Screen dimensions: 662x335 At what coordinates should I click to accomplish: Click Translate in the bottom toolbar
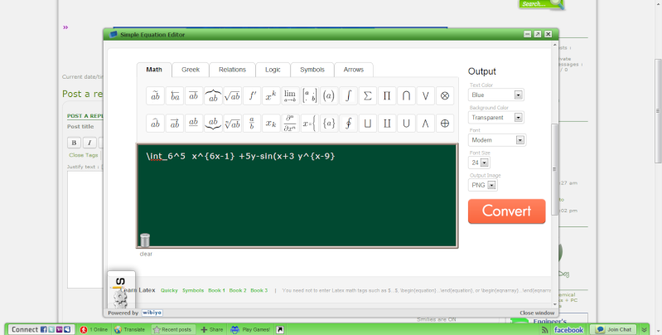[129, 329]
